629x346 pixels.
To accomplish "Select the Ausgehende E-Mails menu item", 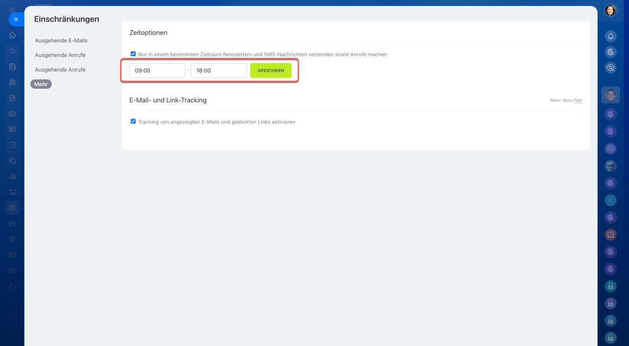I will (x=61, y=41).
